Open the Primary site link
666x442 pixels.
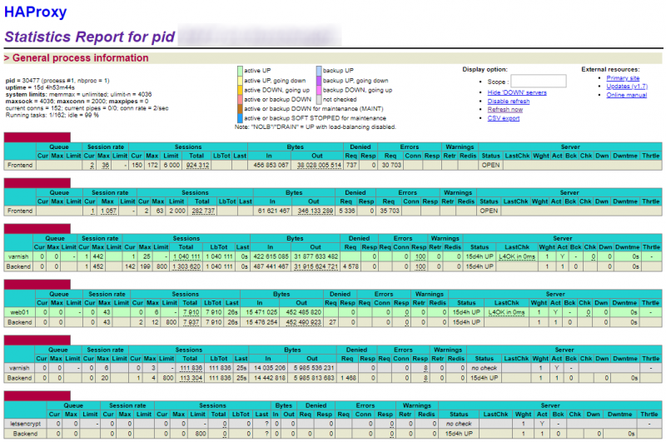pyautogui.click(x=623, y=77)
